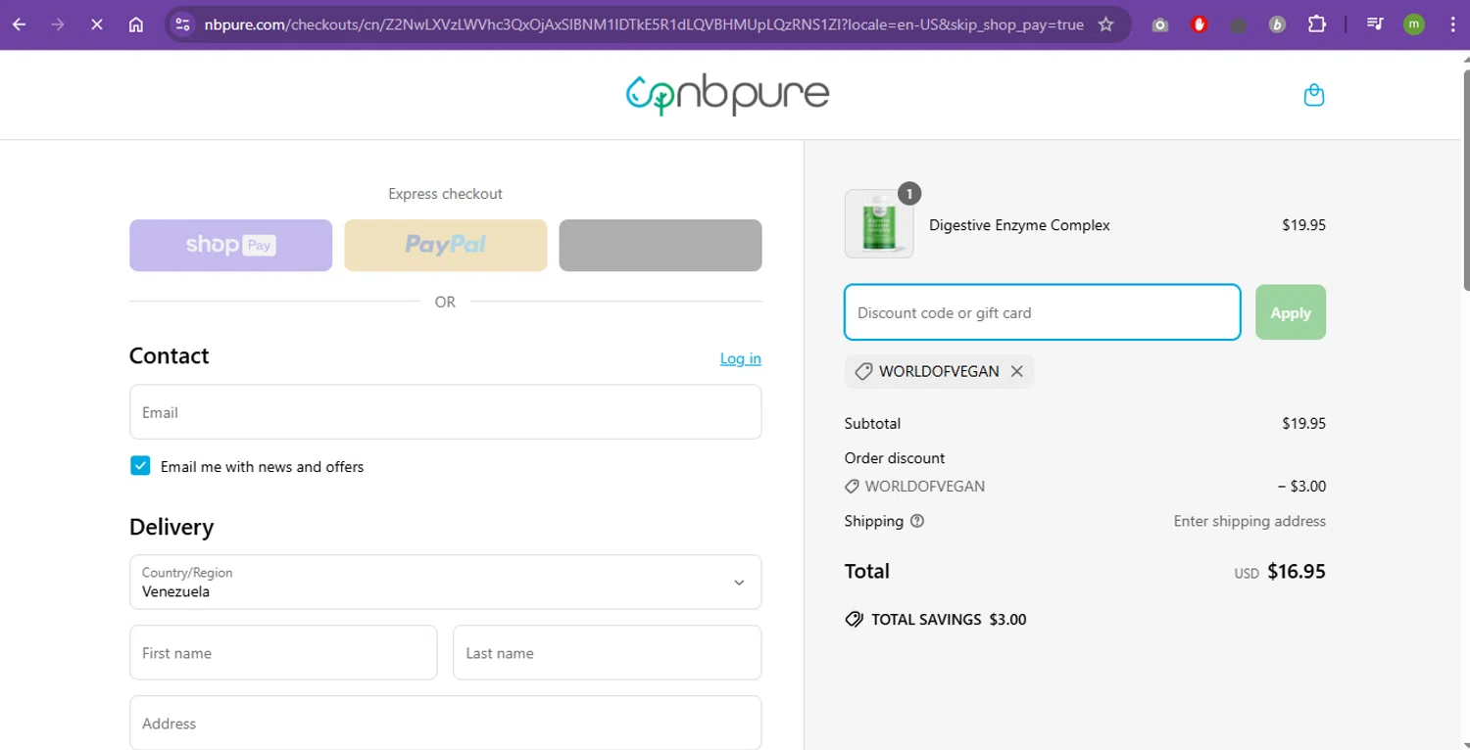This screenshot has height=750, width=1470.
Task: Click the Enter shipping address text
Action: tap(1249, 522)
